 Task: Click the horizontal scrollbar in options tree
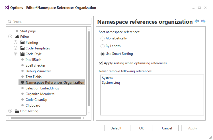(x=46, y=118)
